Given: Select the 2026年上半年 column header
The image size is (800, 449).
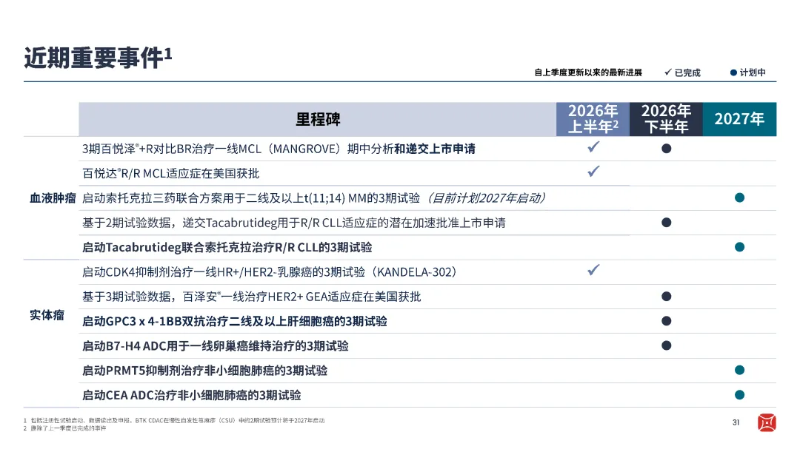Looking at the screenshot, I should pos(593,119).
